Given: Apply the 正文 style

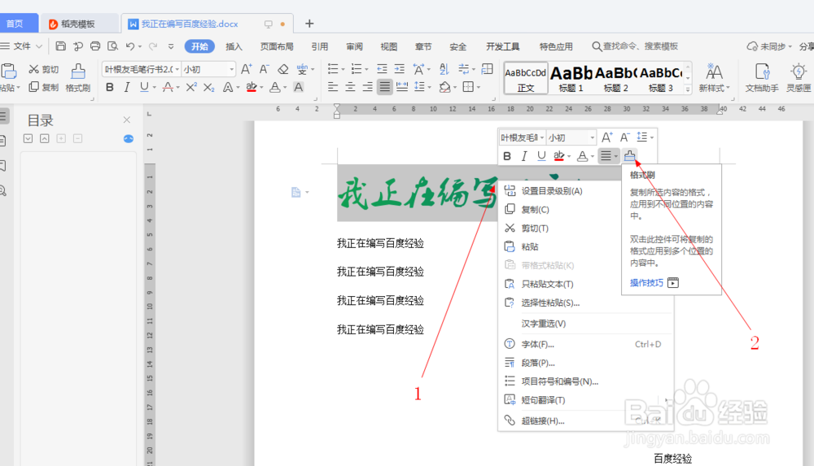Looking at the screenshot, I should pyautogui.click(x=525, y=78).
